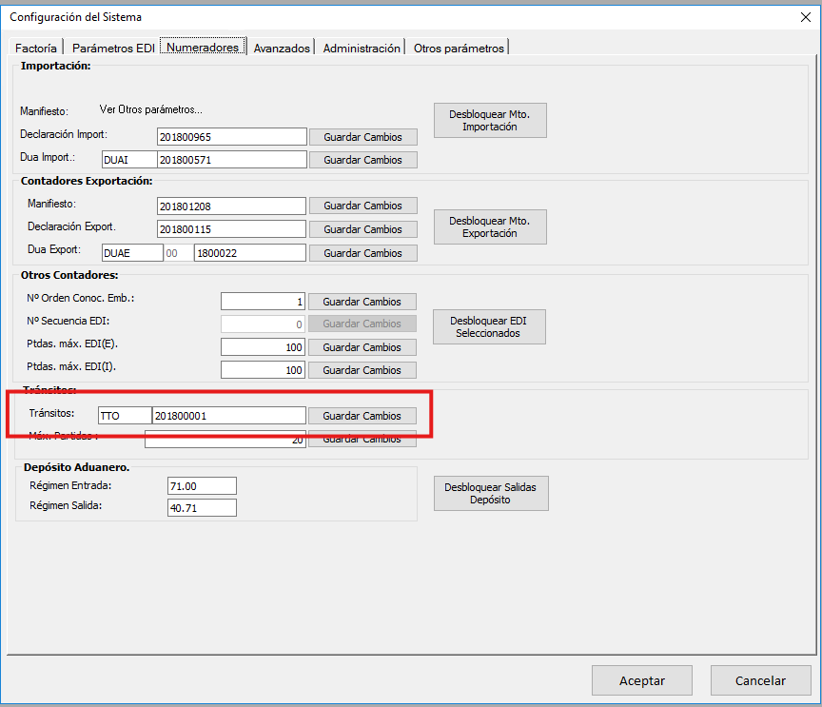
Task: Save changes for Dua Export
Action: [362, 253]
